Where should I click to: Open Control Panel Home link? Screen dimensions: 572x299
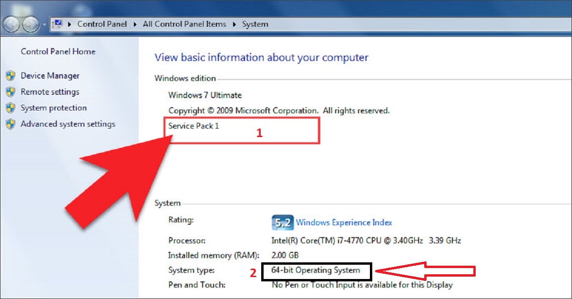[x=58, y=51]
